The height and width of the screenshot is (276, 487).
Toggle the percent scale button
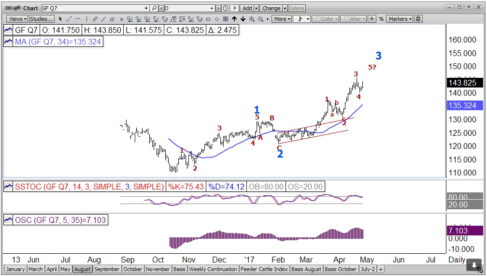pyautogui.click(x=381, y=19)
